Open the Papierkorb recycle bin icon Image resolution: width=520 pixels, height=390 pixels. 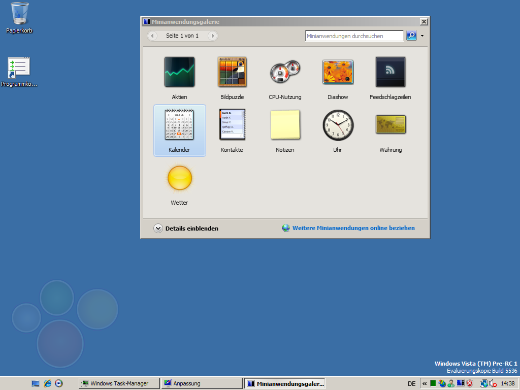point(20,13)
